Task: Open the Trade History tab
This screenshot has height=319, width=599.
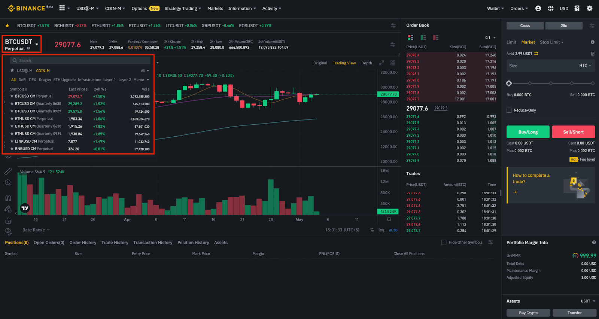Action: click(x=115, y=243)
